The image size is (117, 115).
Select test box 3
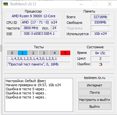(44, 53)
